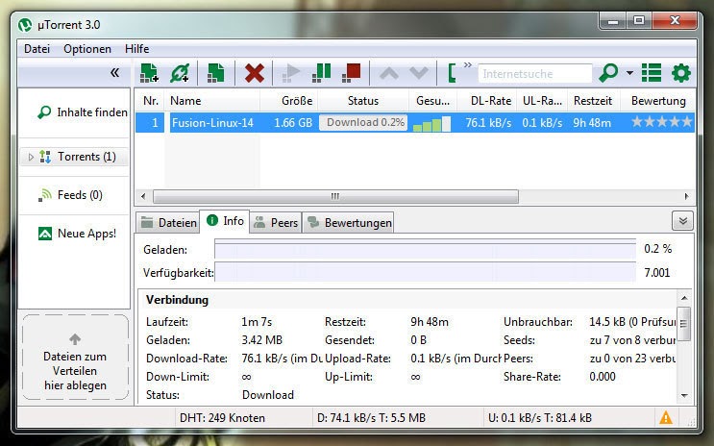714x446 pixels.
Task: Open settings with the green gear icon
Action: click(680, 73)
